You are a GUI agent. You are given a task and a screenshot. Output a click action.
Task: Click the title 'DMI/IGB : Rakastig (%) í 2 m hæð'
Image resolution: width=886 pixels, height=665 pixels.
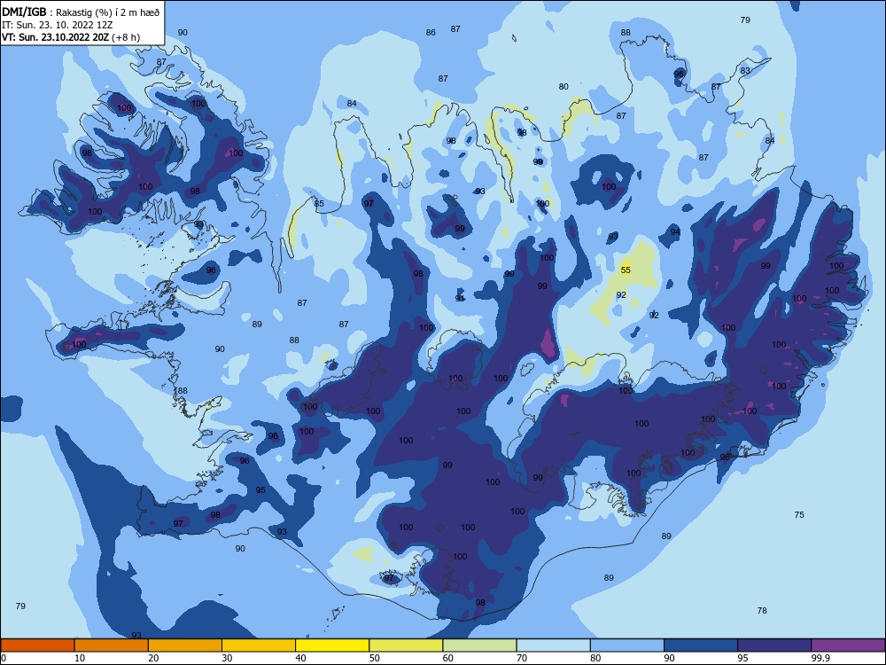coord(81,12)
